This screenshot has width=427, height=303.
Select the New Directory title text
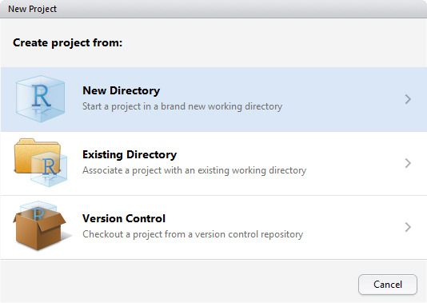click(x=122, y=90)
